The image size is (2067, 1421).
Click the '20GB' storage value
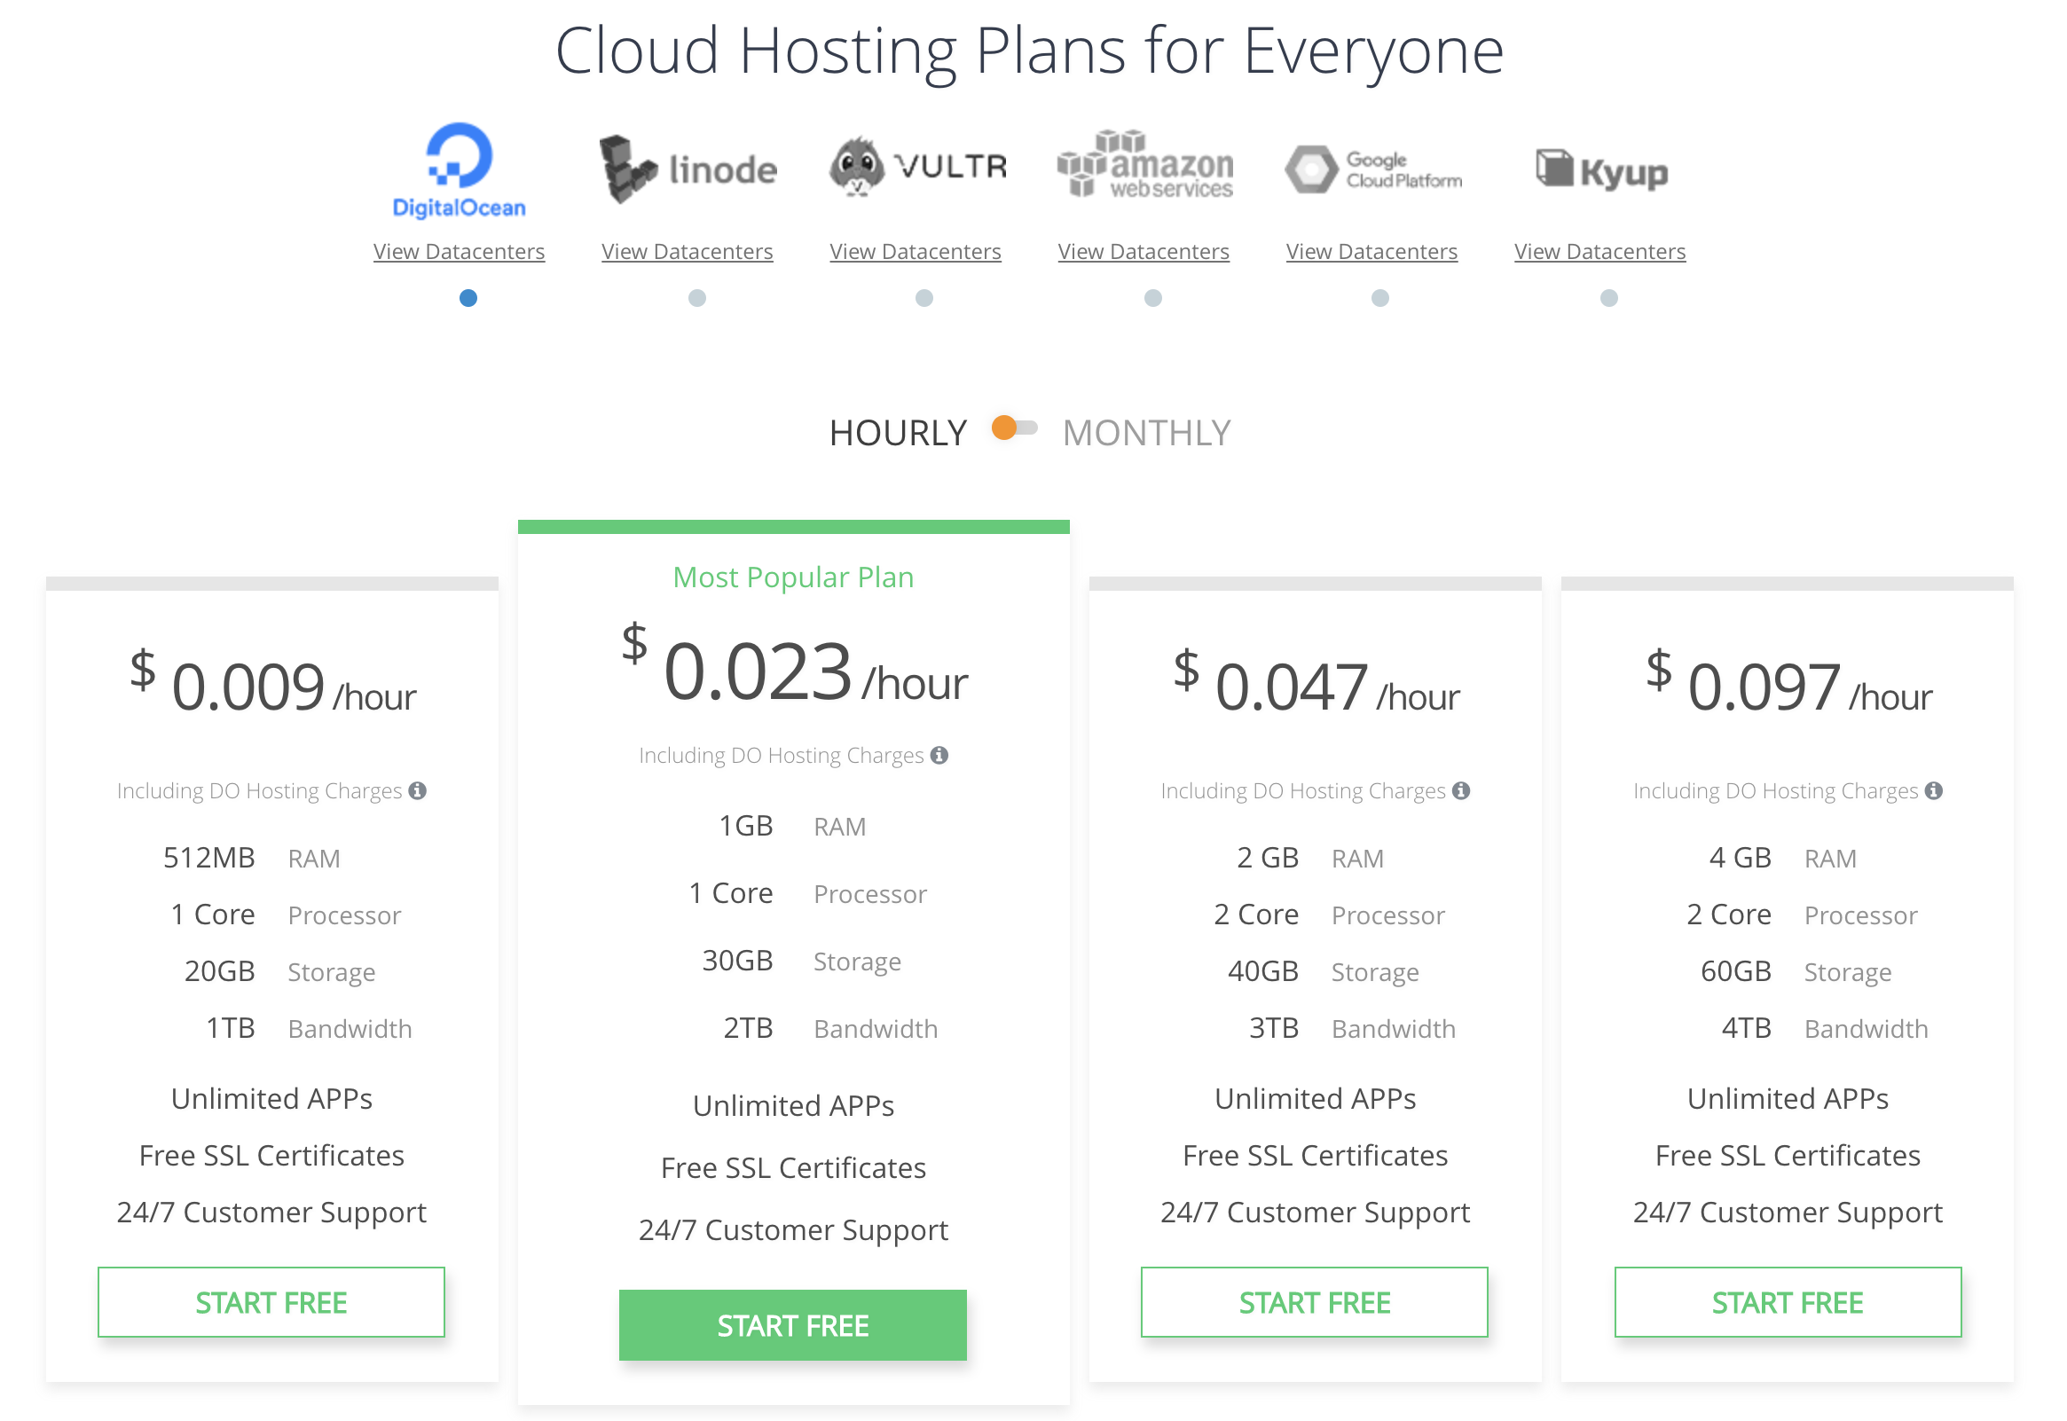pos(220,972)
